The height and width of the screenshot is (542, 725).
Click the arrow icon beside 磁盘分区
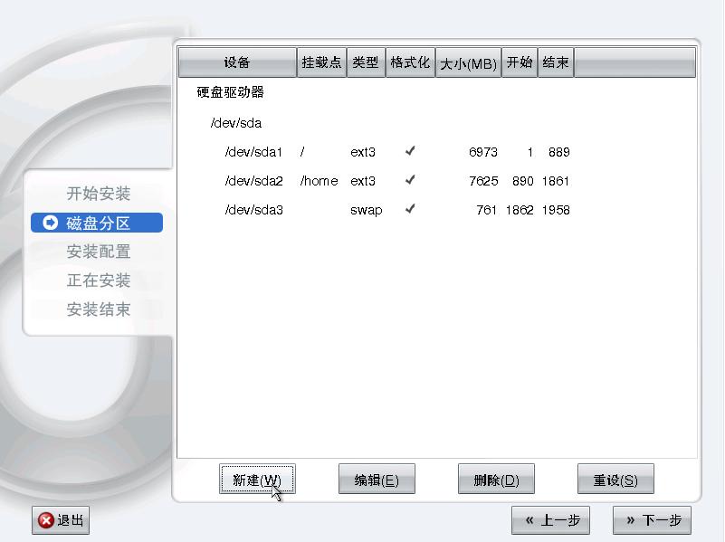(50, 223)
